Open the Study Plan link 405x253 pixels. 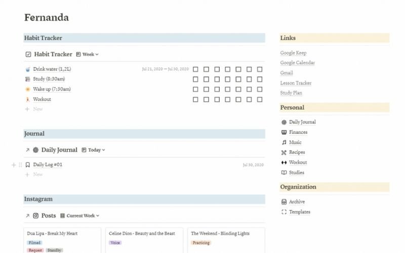point(291,93)
